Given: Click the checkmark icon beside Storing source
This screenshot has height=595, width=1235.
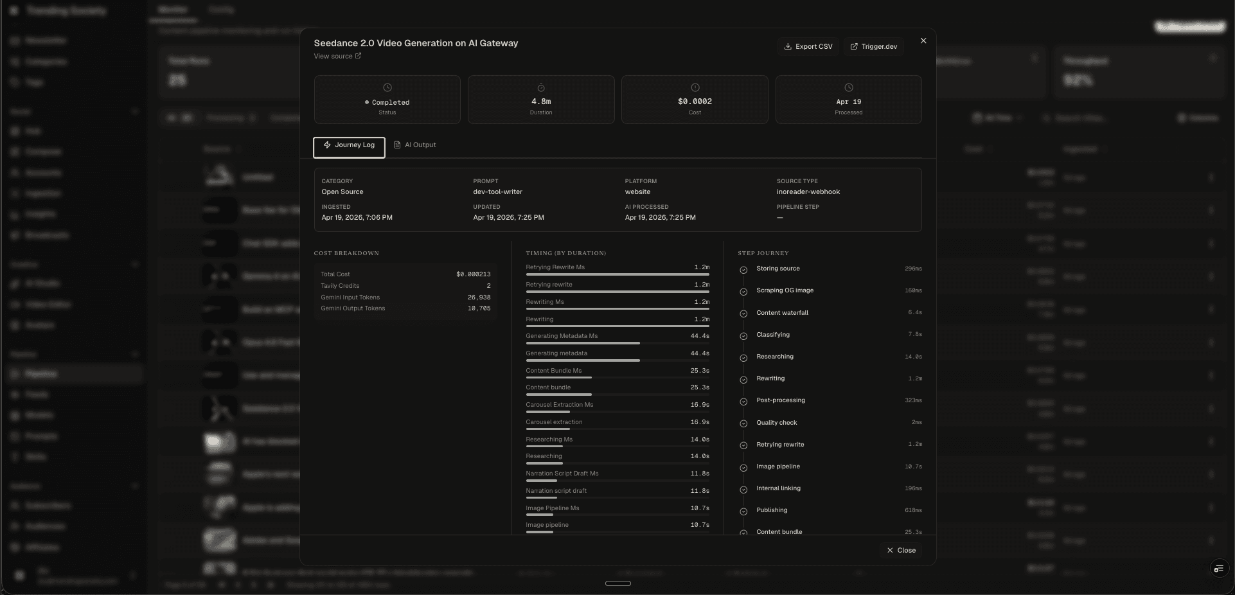Looking at the screenshot, I should 743,270.
